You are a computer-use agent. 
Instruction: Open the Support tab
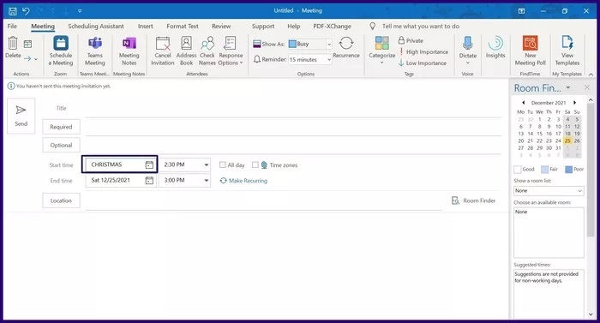[263, 26]
